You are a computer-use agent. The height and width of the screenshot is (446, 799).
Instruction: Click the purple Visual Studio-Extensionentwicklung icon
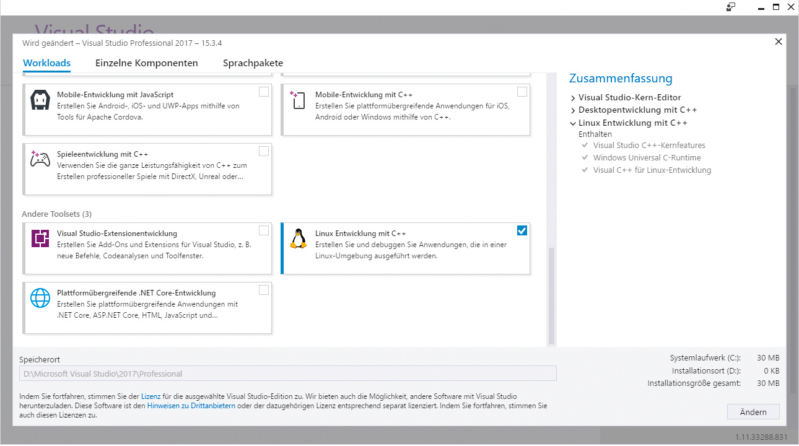(x=40, y=238)
